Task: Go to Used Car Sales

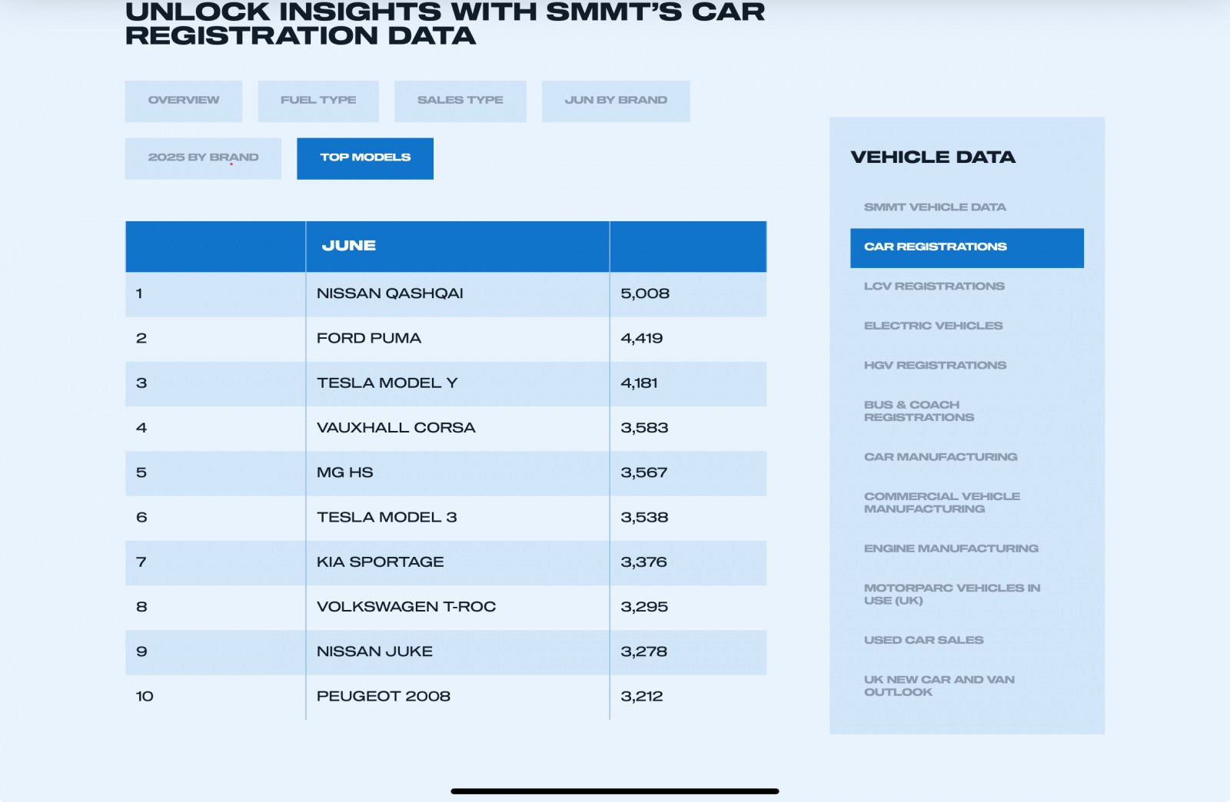Action: click(923, 640)
